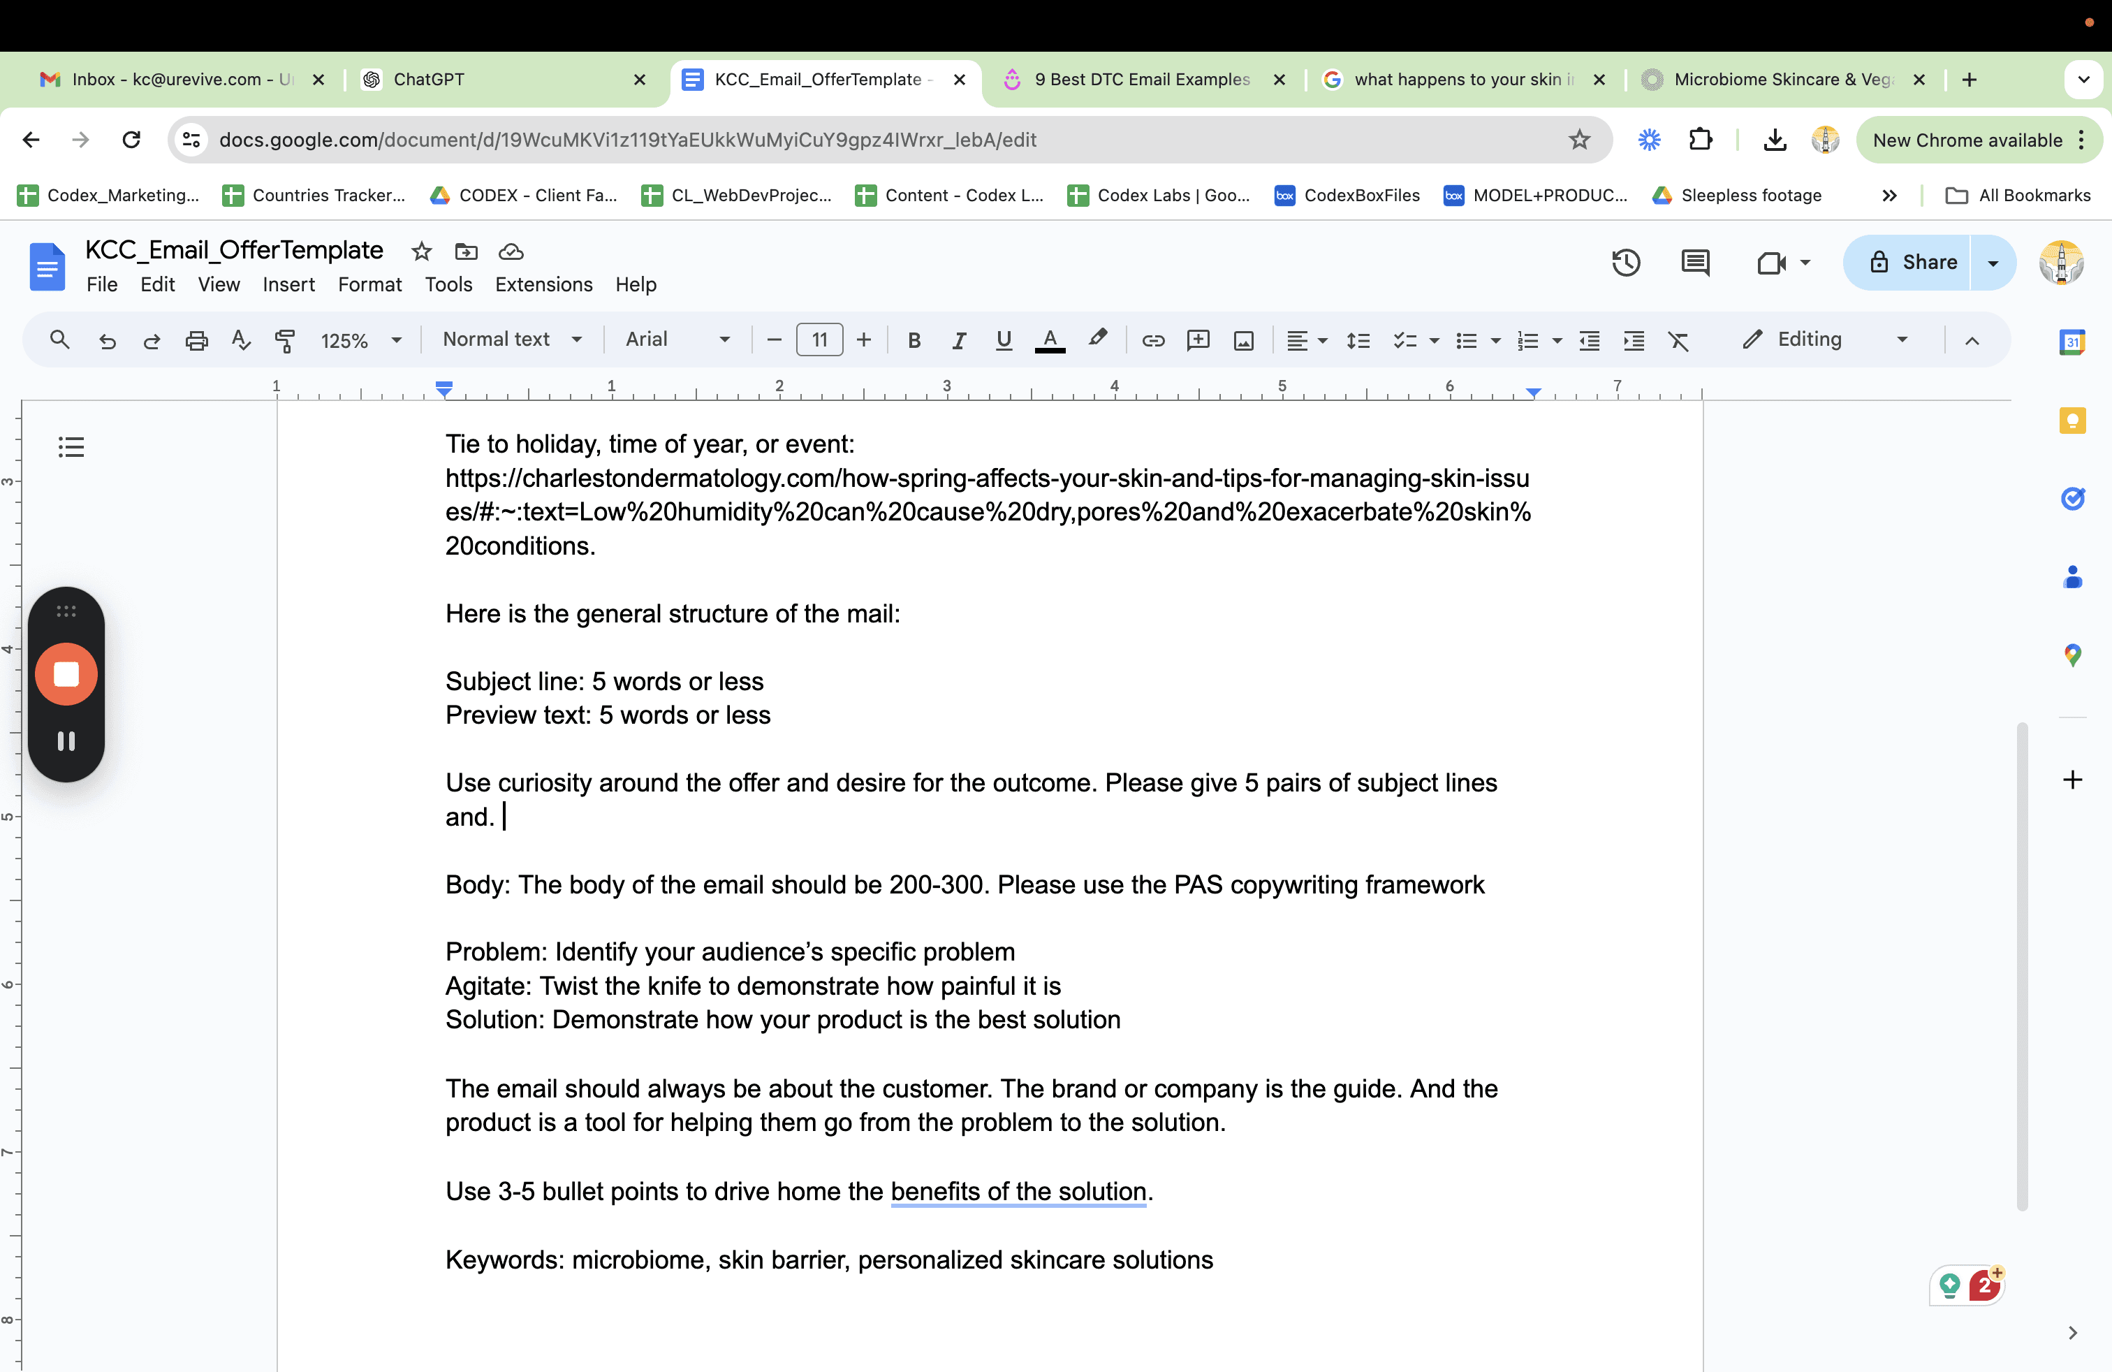Pause the screen recording
This screenshot has width=2112, height=1372.
click(66, 741)
